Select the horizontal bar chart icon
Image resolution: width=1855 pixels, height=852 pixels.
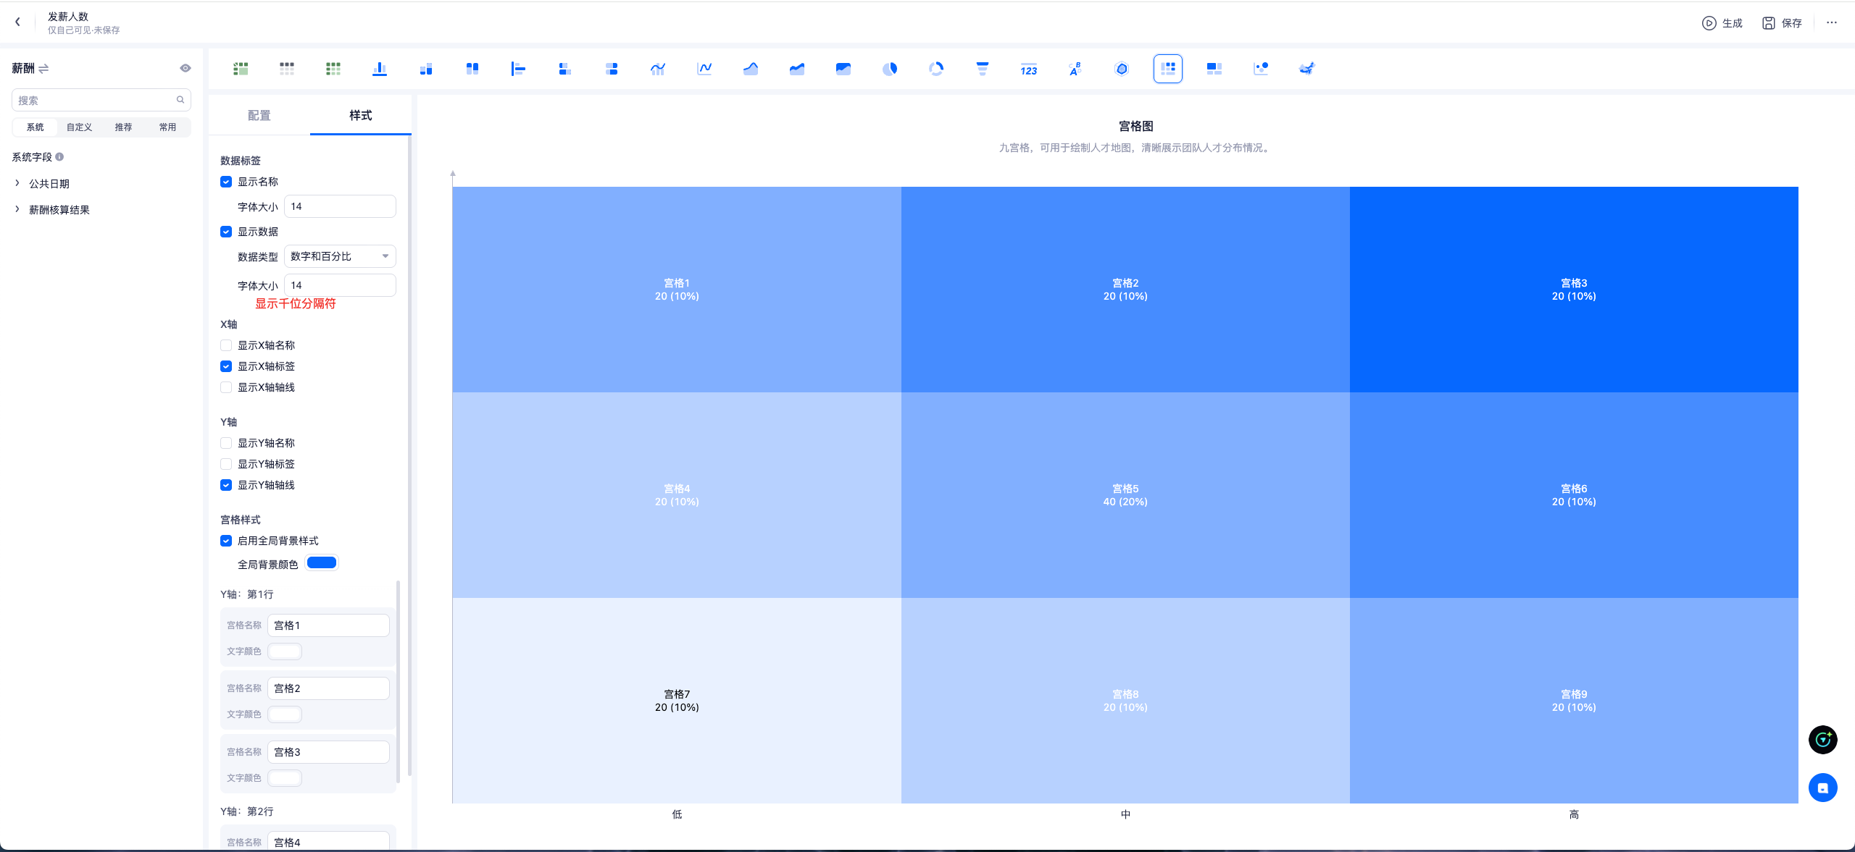click(x=519, y=69)
